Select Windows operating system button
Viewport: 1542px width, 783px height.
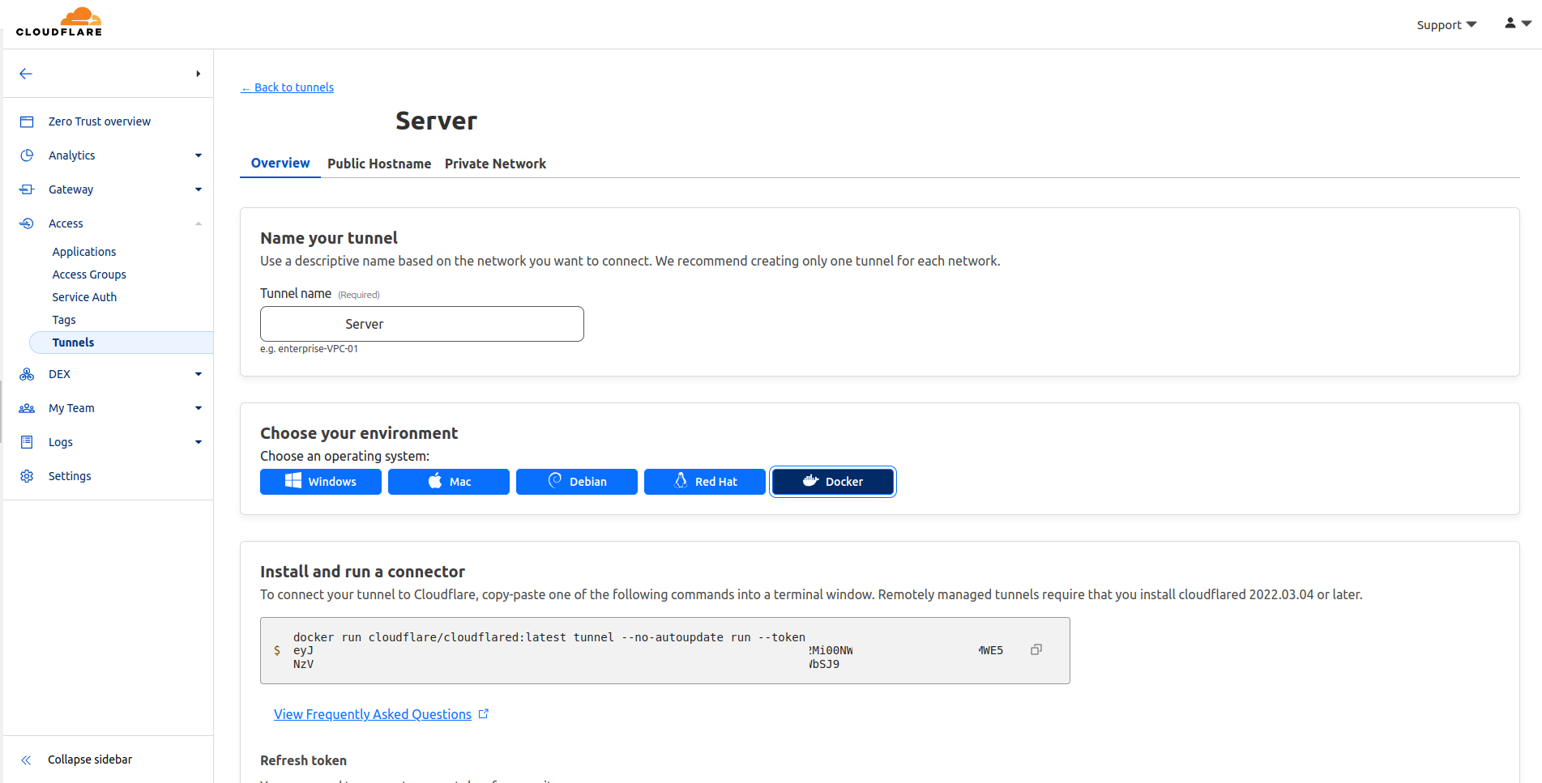[321, 482]
